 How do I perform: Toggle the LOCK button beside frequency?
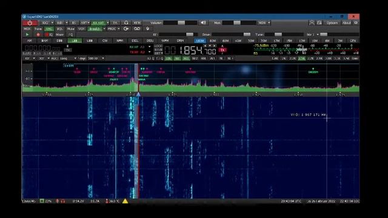(x=158, y=46)
